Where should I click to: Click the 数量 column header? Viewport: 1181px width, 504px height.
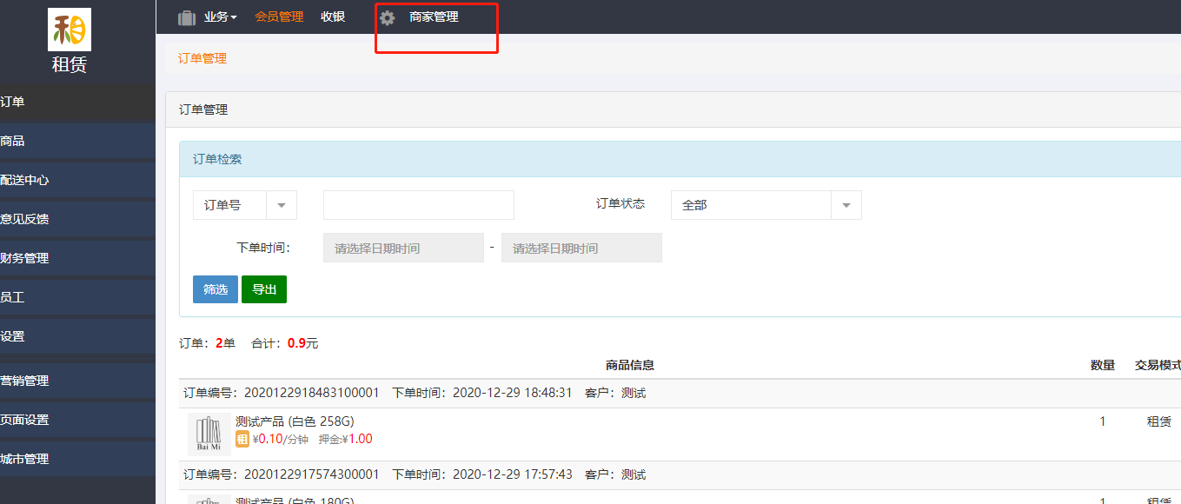pyautogui.click(x=1103, y=365)
